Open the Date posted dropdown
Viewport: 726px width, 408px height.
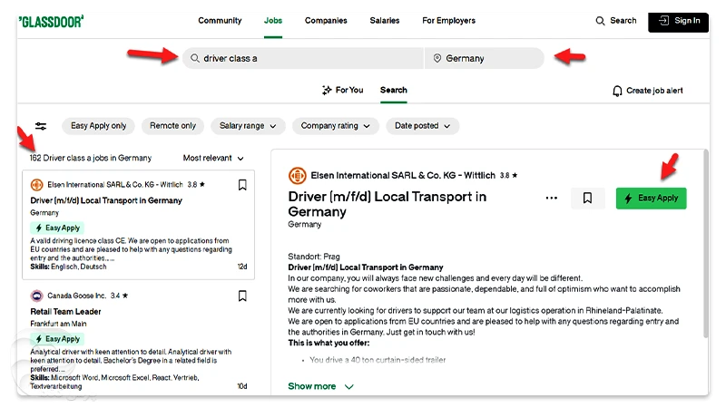pos(422,126)
